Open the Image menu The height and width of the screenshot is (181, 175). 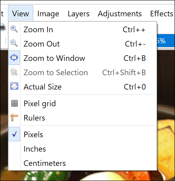(48, 14)
